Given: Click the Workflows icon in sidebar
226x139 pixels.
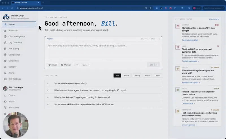Looking at the screenshot, I should pyautogui.click(x=5, y=108).
